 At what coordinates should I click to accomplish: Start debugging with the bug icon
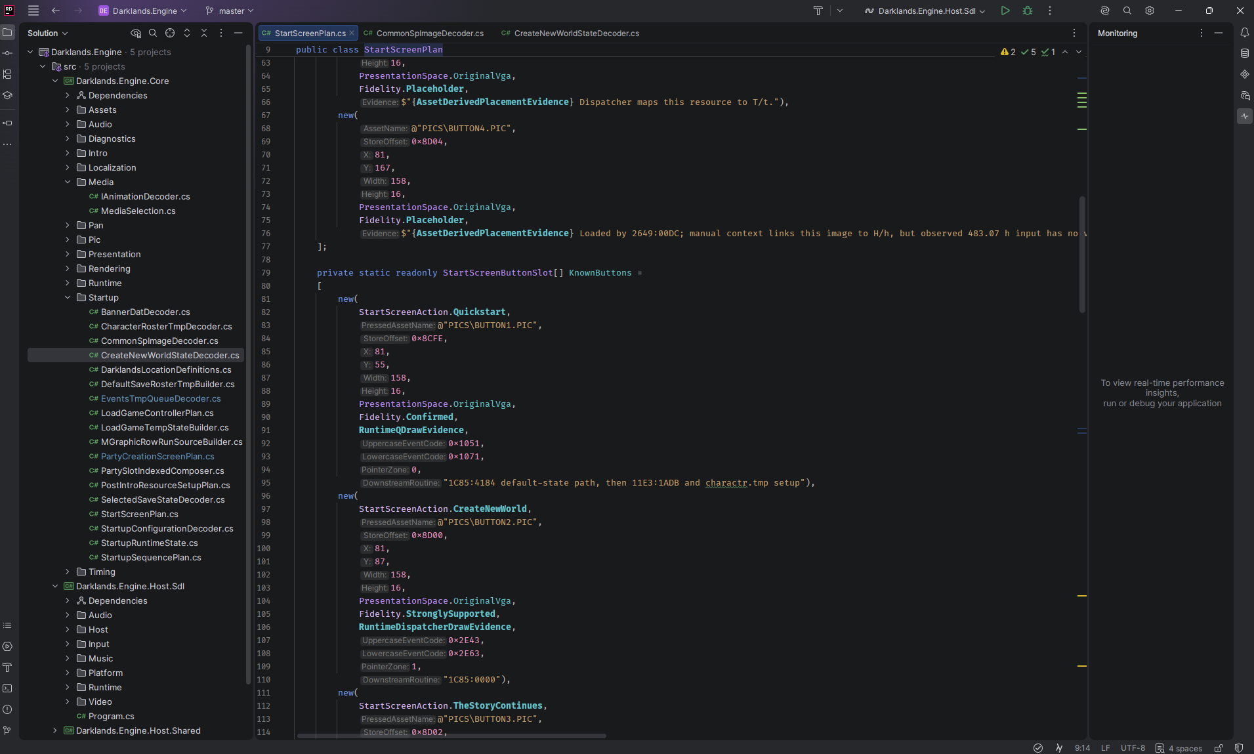tap(1028, 10)
